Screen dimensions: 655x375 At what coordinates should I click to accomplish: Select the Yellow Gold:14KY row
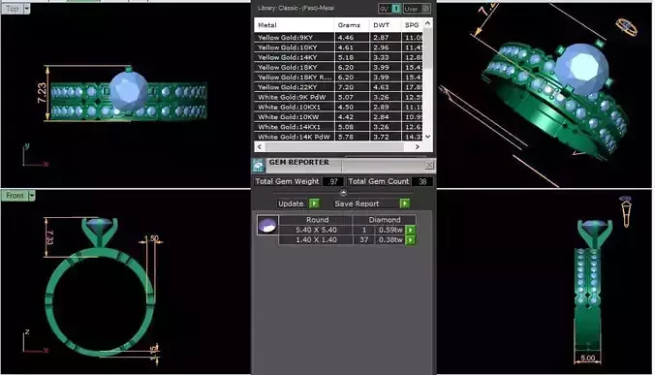pos(338,57)
